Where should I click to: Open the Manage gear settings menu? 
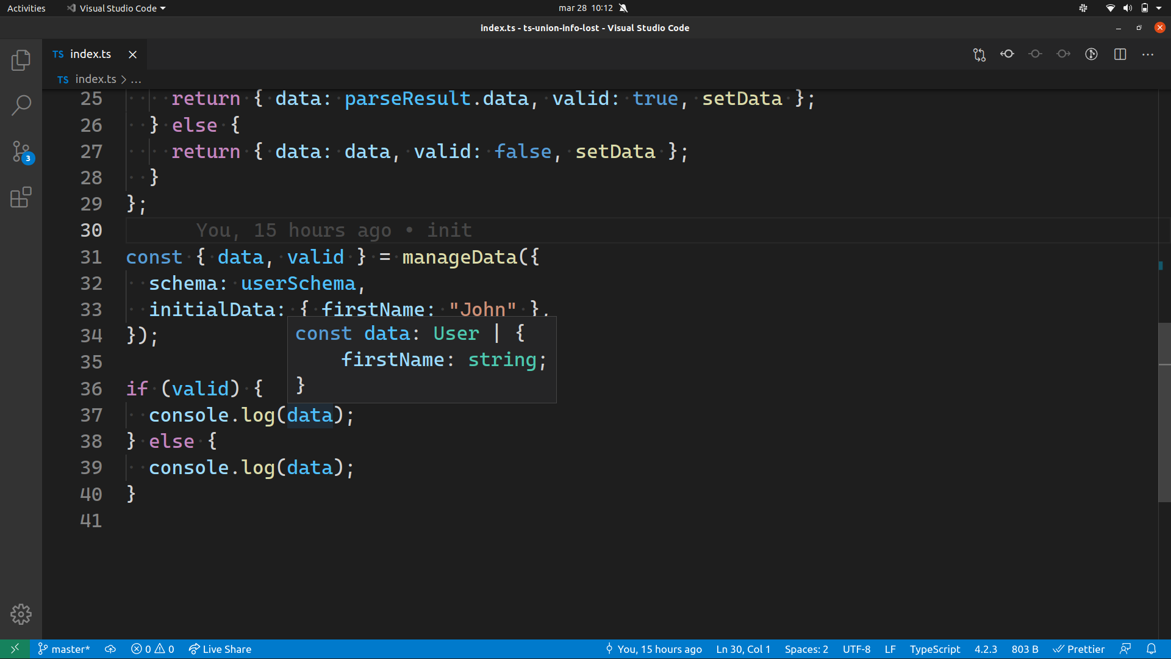point(21,614)
